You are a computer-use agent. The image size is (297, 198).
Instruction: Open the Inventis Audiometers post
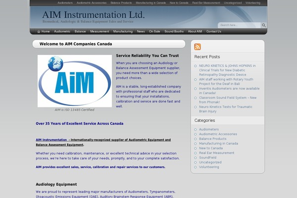point(229,91)
